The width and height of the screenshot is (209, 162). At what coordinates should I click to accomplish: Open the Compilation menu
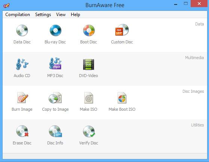pos(18,15)
